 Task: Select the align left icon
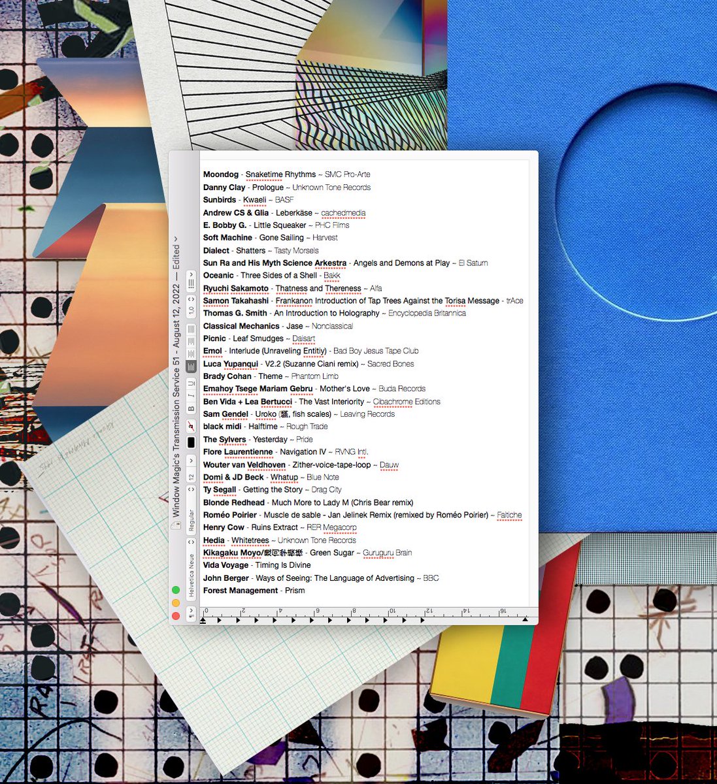[191, 367]
